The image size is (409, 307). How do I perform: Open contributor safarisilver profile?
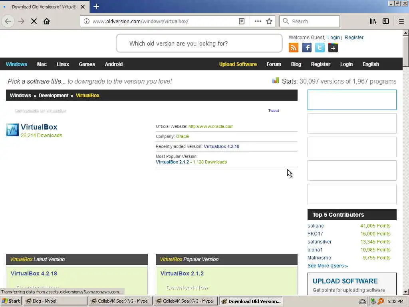pos(320,242)
